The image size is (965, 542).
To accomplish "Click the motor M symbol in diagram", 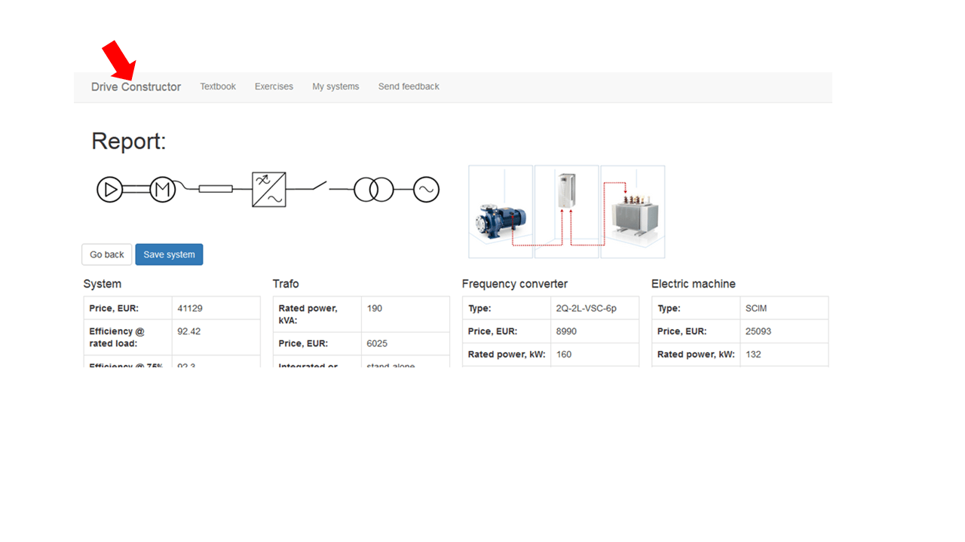I will coord(162,190).
